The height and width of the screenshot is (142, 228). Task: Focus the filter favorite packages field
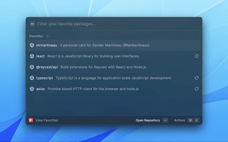click(114, 24)
